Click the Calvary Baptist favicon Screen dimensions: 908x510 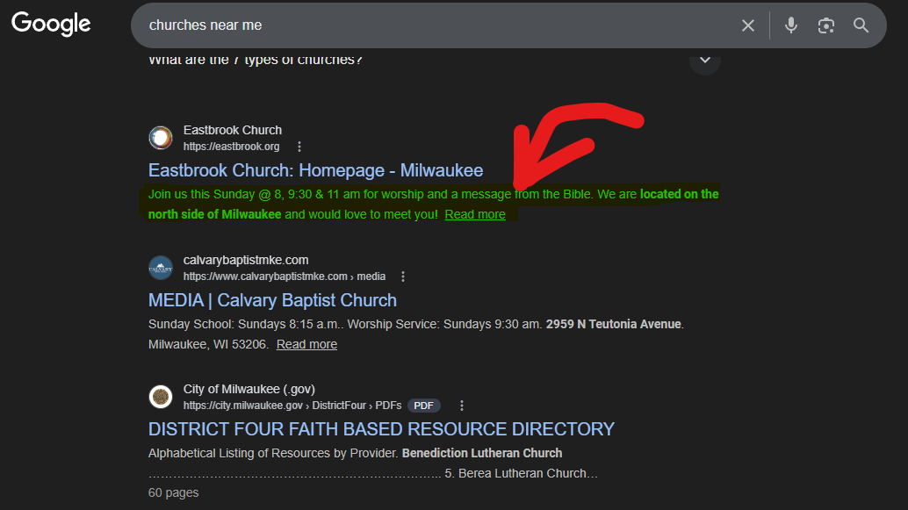(161, 268)
